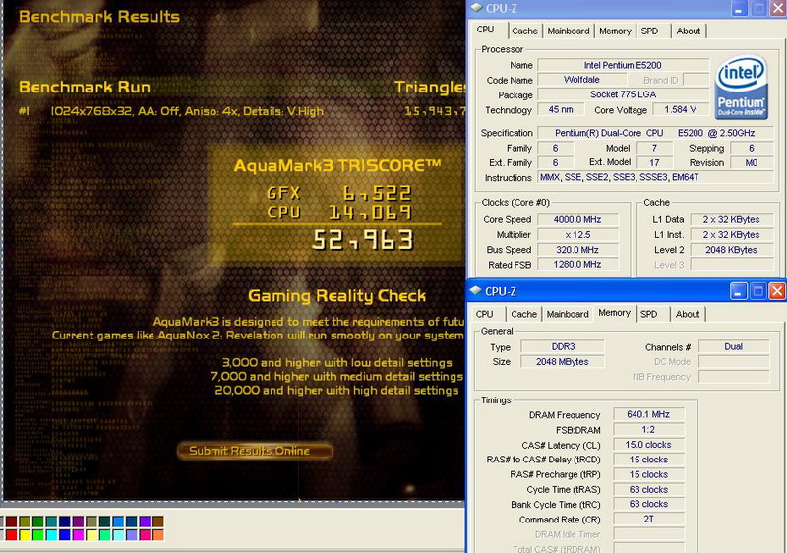787x553 pixels.
Task: Click the memory Size value 2048 MBytes
Action: pyautogui.click(x=563, y=362)
